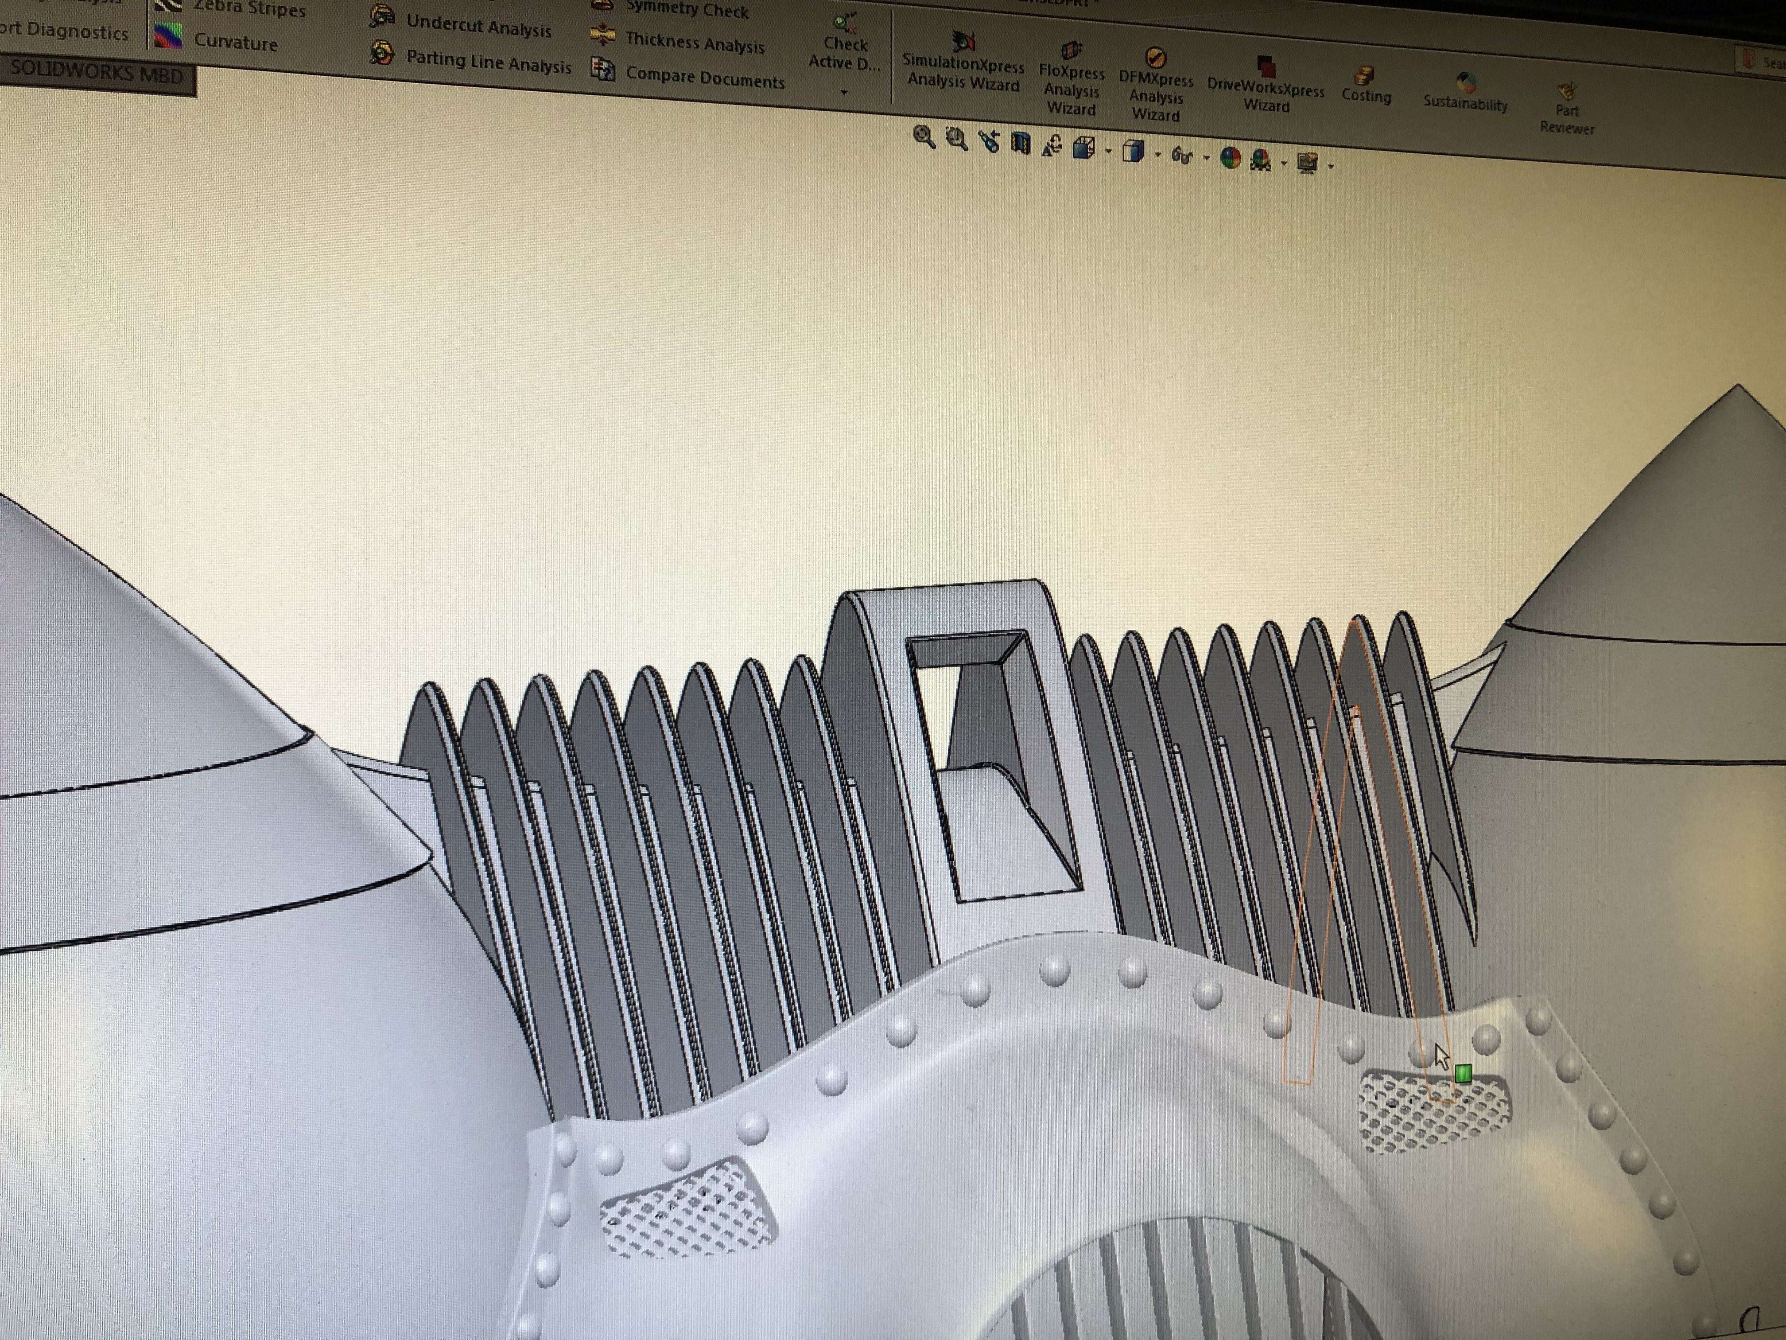Expand Hide/Show Items dropdown arrow
The image size is (1786, 1340).
(x=1206, y=157)
